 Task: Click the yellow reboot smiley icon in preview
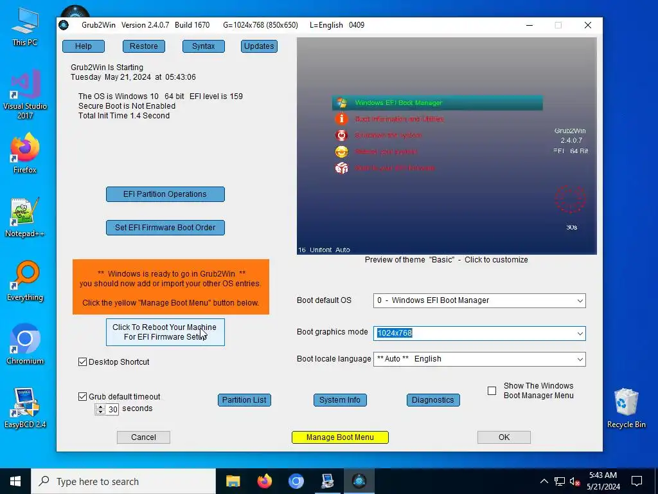(x=342, y=152)
